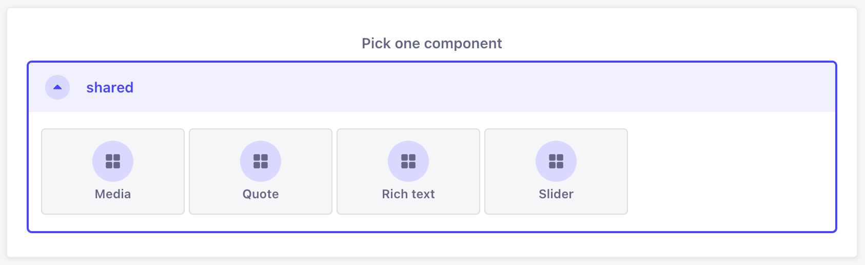Viewport: 865px width, 265px height.
Task: Click the white margin below the shared panel
Action: point(432,244)
